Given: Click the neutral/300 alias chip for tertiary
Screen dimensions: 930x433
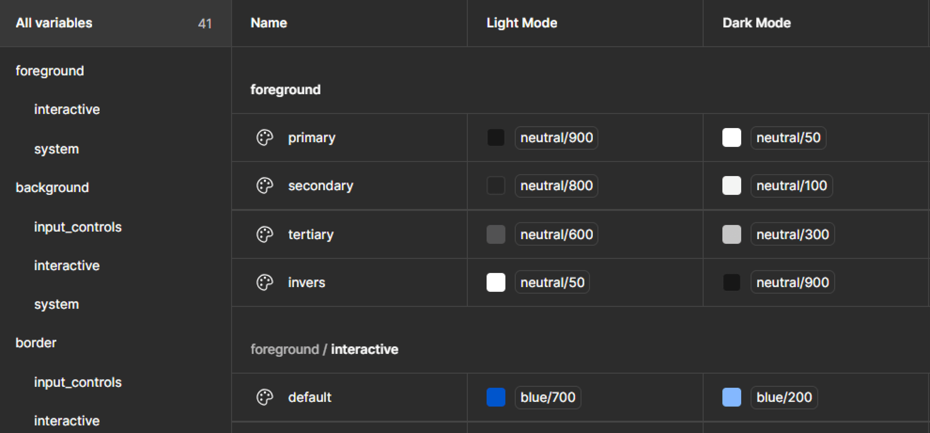Looking at the screenshot, I should [792, 234].
